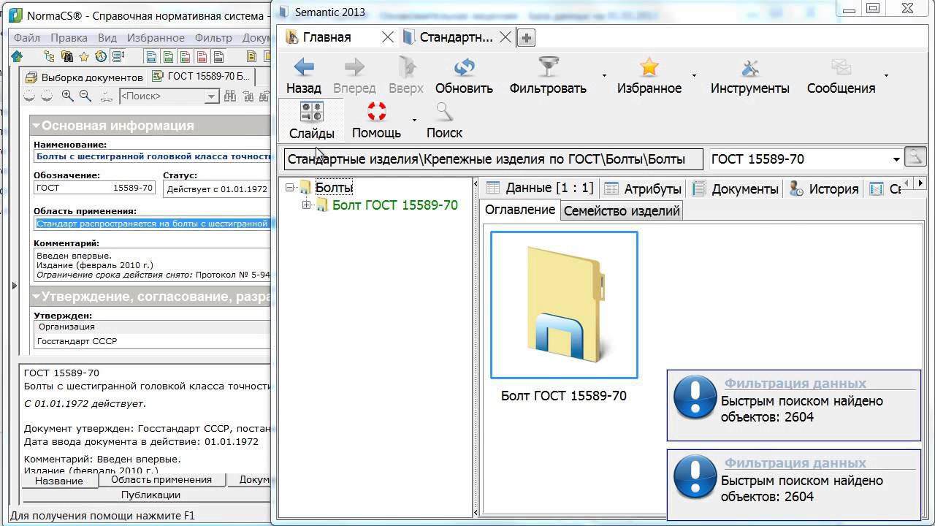Open the Вид menu
935x526 pixels.
click(107, 38)
